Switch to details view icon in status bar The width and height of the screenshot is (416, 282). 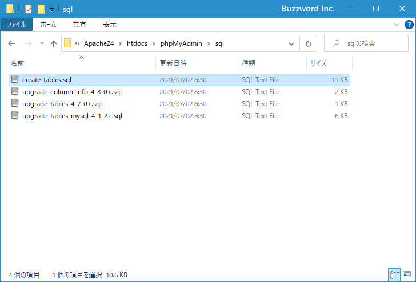point(393,275)
